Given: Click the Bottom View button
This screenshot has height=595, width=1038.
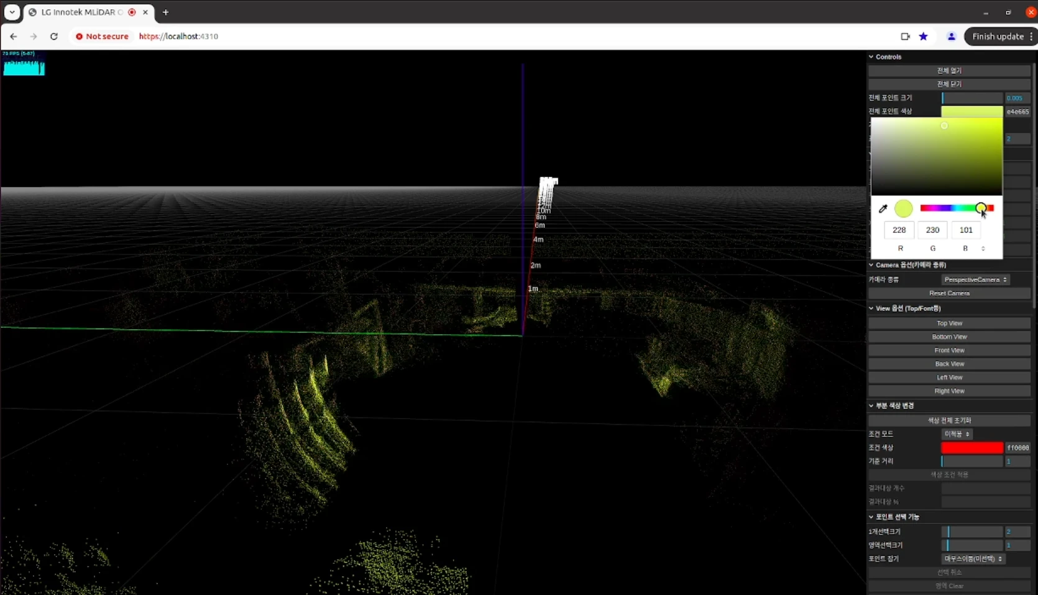Looking at the screenshot, I should (949, 337).
